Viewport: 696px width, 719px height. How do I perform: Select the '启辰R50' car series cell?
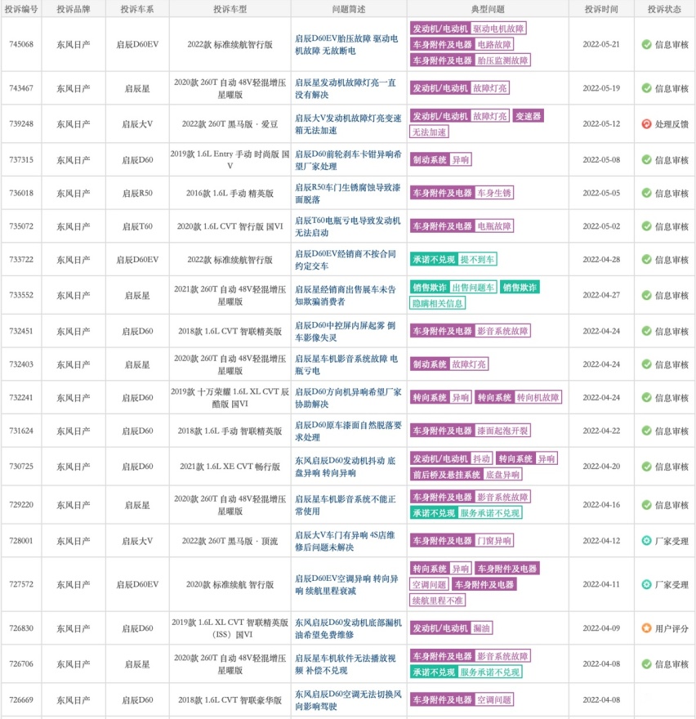coord(137,194)
